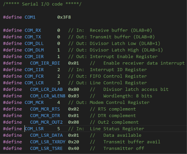Select the 0x3F8 port value
Image resolution: width=187 pixels, height=154 pixels.
click(x=64, y=17)
